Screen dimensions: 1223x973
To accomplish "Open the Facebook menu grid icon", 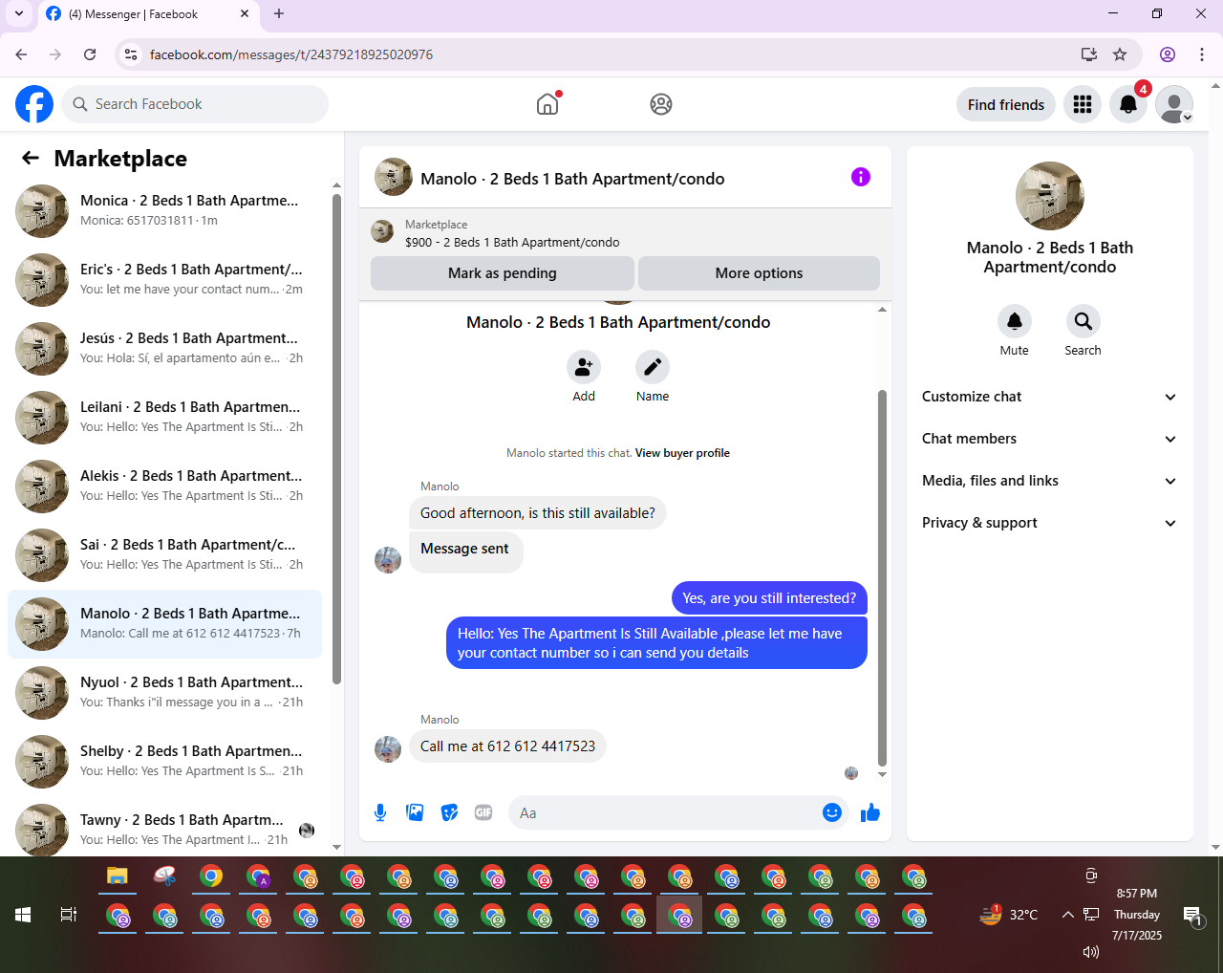I will (x=1083, y=104).
